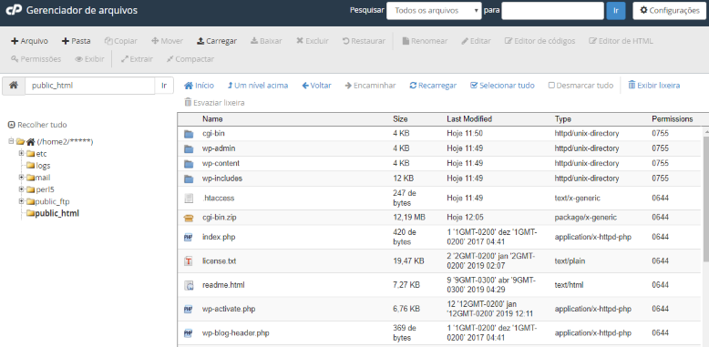The image size is (709, 347).
Task: Click the blue Ir search button
Action: click(x=616, y=10)
